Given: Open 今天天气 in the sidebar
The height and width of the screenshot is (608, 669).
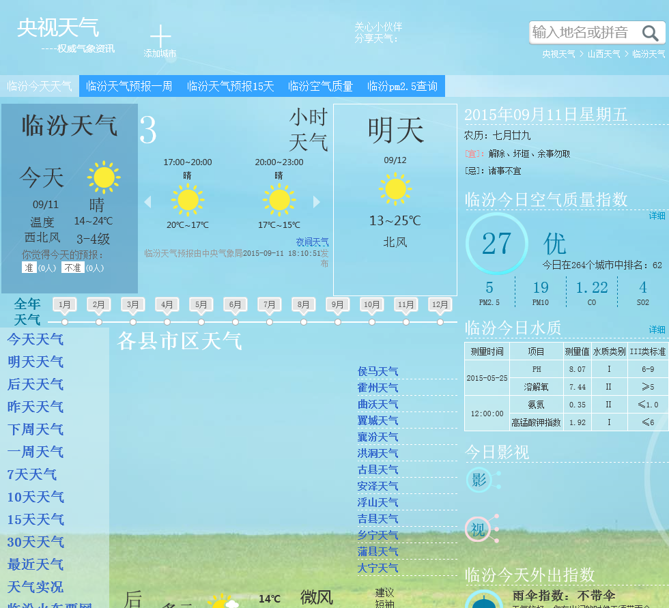Looking at the screenshot, I should pos(35,339).
